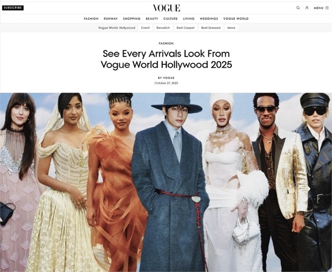332x272 pixels.
Task: Click the user account icon
Action: point(307,8)
